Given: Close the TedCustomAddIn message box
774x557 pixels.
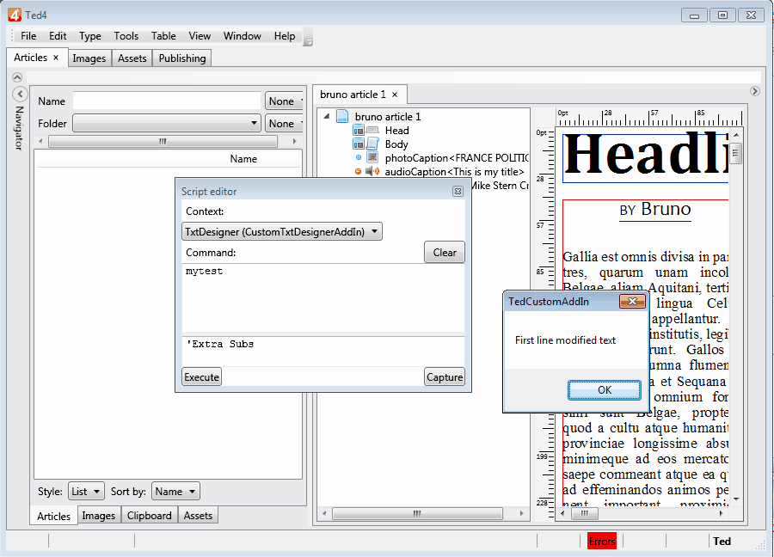Looking at the screenshot, I should tap(632, 302).
